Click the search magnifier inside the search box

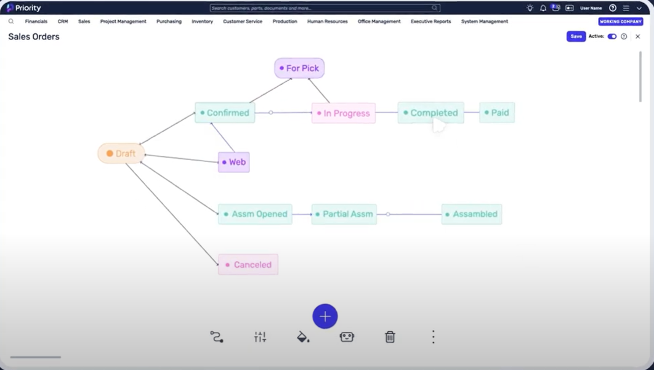click(435, 8)
